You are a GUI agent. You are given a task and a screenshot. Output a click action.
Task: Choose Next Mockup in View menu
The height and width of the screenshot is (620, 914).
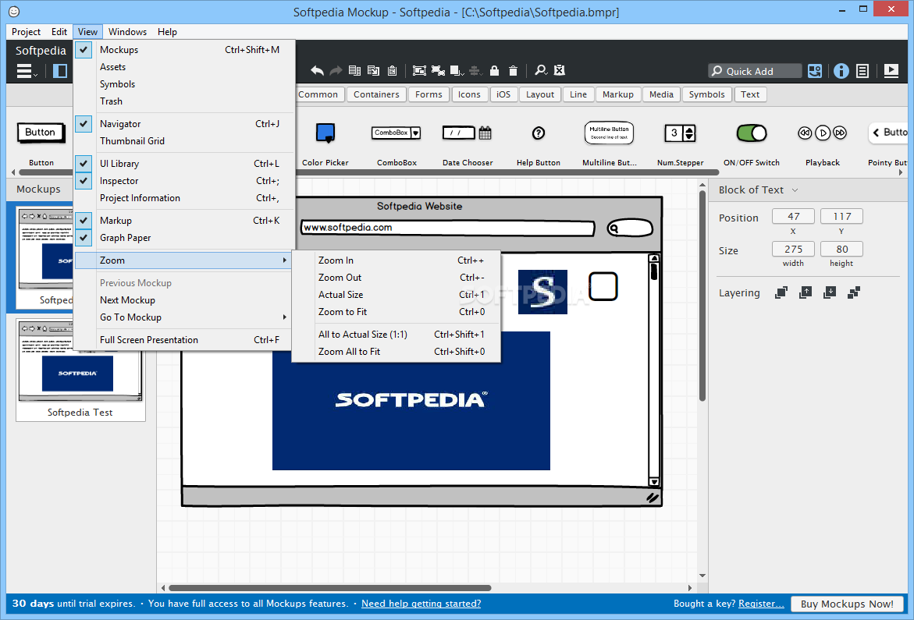pyautogui.click(x=183, y=299)
